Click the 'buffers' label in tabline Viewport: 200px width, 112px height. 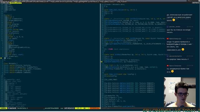pyautogui.click(x=196, y=3)
